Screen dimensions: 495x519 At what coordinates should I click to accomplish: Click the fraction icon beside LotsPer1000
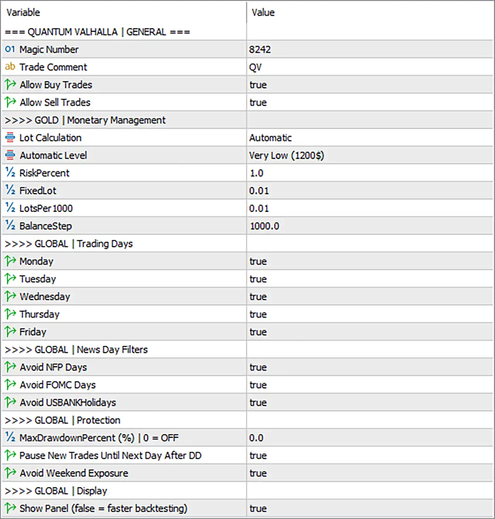10,208
